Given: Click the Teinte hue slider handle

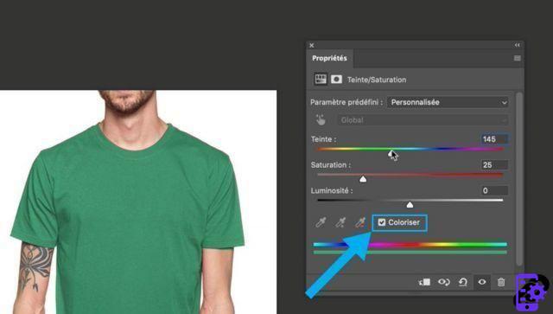Looking at the screenshot, I should click(x=391, y=154).
